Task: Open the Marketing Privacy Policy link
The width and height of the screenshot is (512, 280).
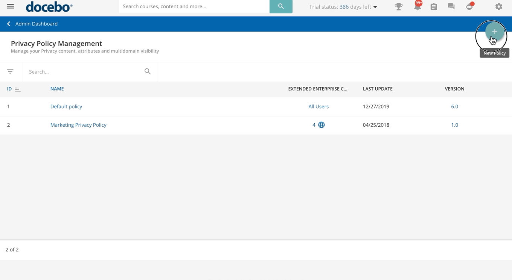Action: [x=78, y=125]
